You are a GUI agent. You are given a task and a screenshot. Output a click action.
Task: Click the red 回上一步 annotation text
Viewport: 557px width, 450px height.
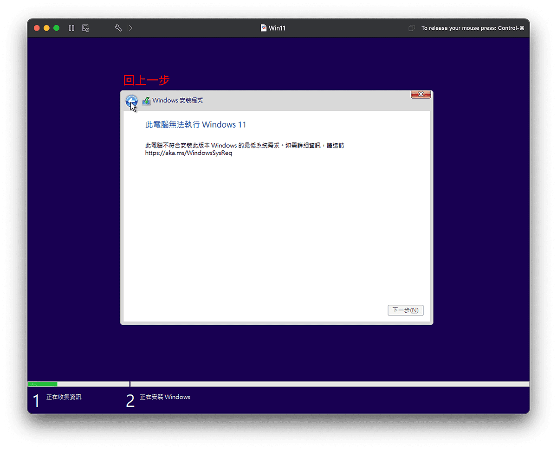point(146,80)
